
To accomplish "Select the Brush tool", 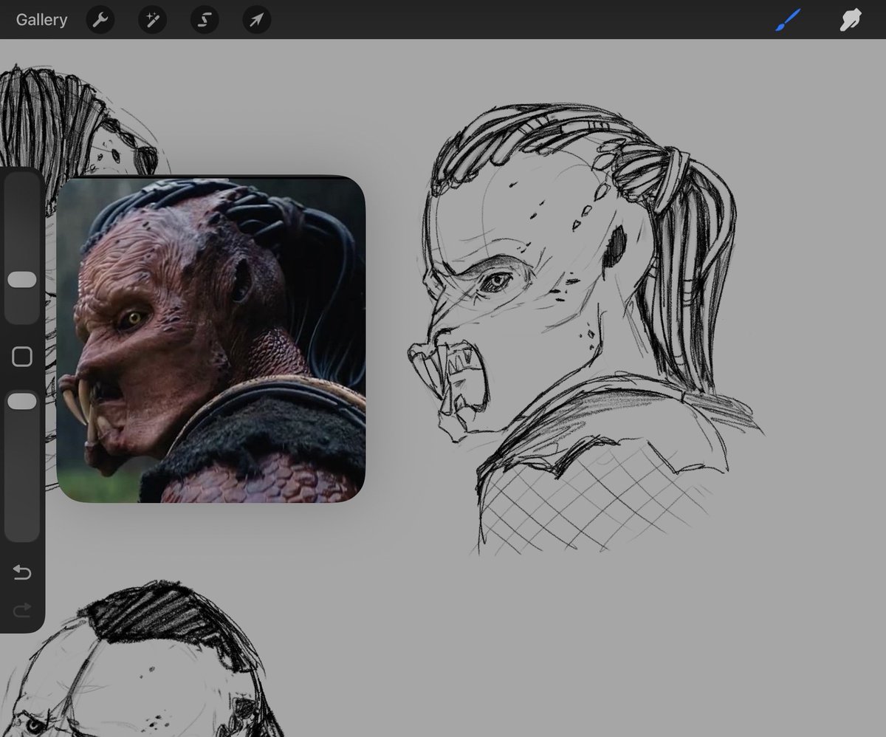I will 788,20.
